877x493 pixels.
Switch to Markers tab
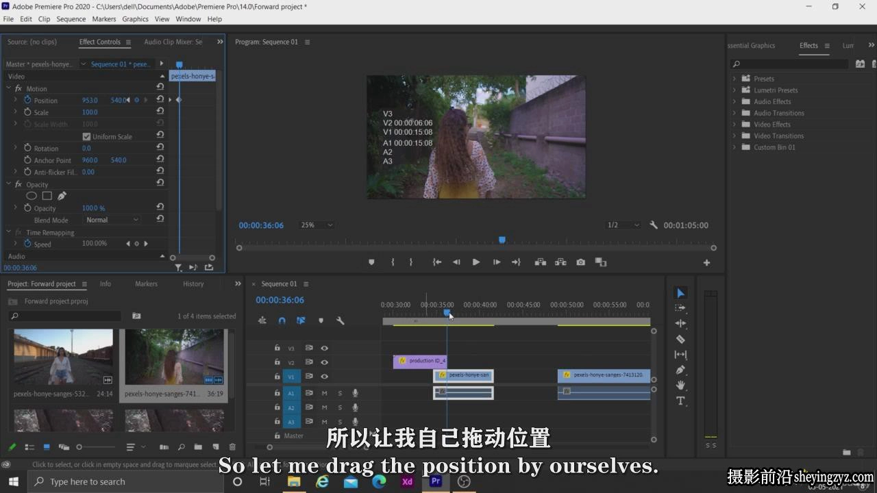[146, 283]
